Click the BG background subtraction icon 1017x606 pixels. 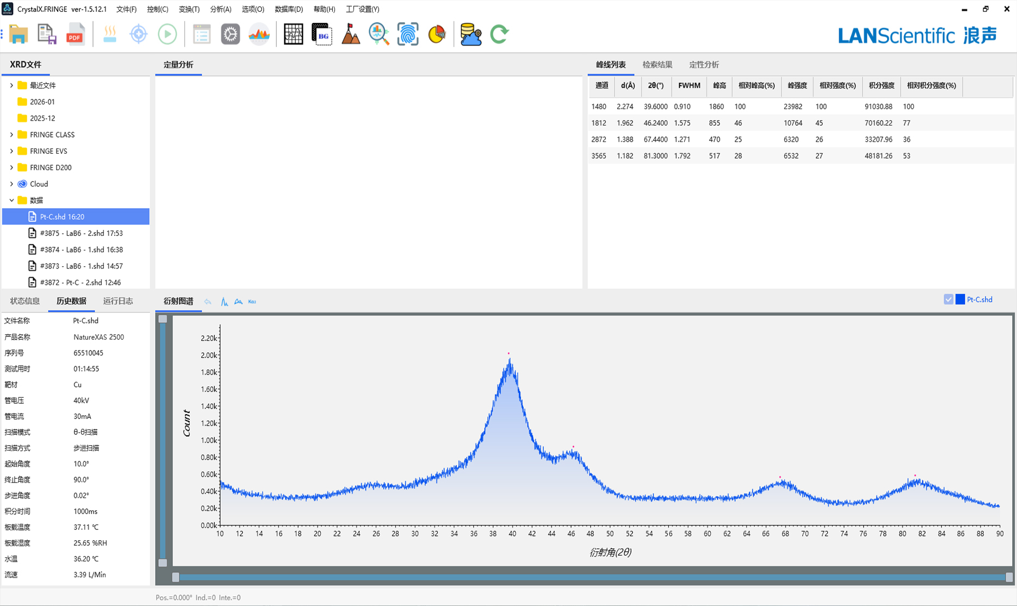322,34
